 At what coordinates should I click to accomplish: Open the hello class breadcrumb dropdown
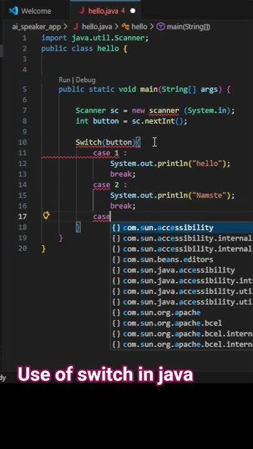point(139,27)
